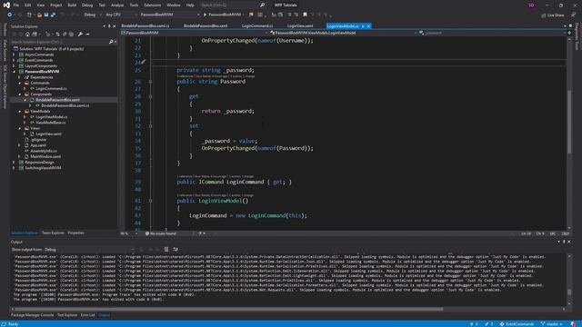Open the Build menu
The image size is (582, 327).
72,5
